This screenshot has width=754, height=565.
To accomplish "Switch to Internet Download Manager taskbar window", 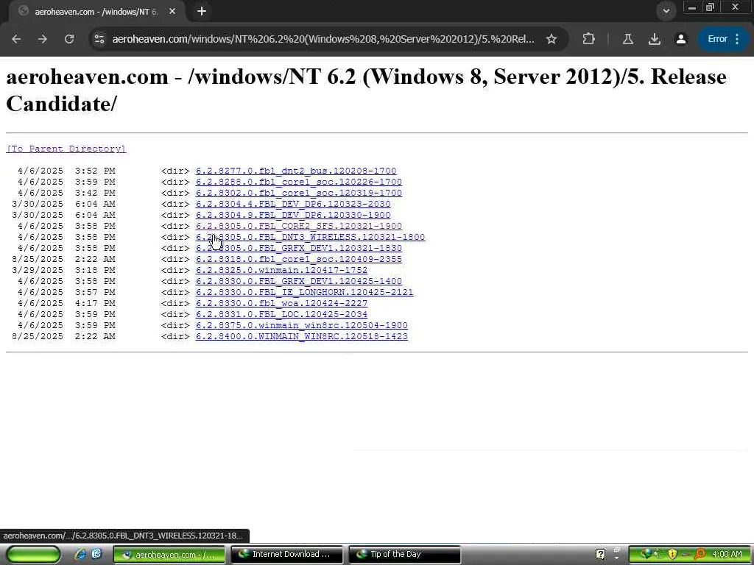I will coord(286,555).
